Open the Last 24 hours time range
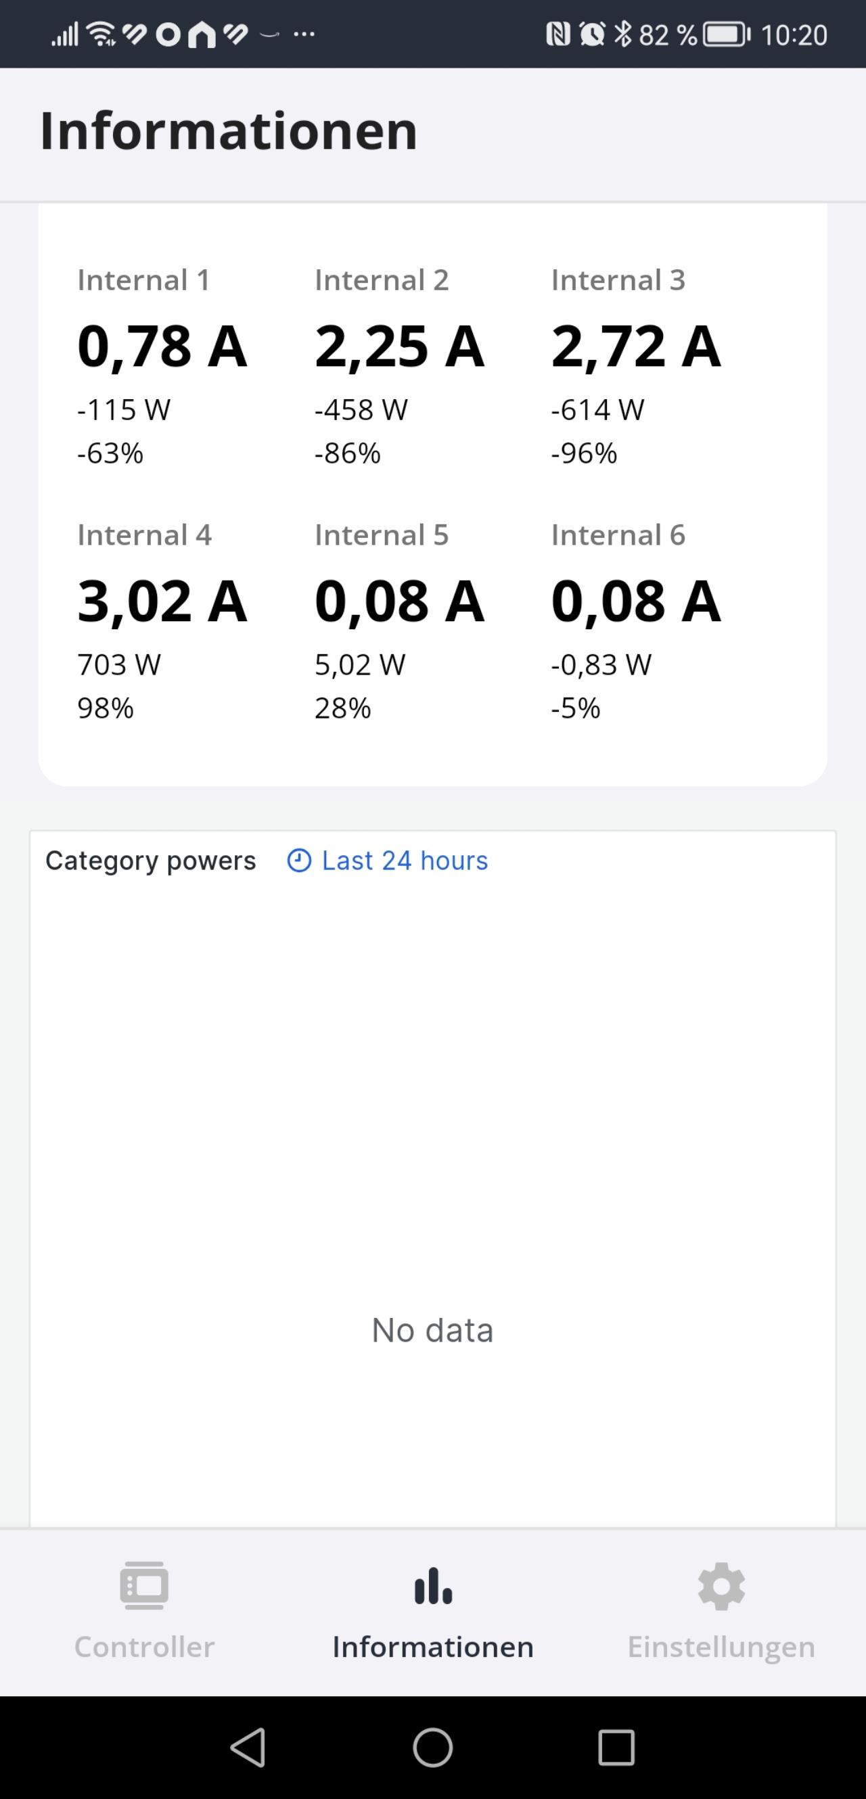This screenshot has height=1799, width=866. pyautogui.click(x=405, y=861)
